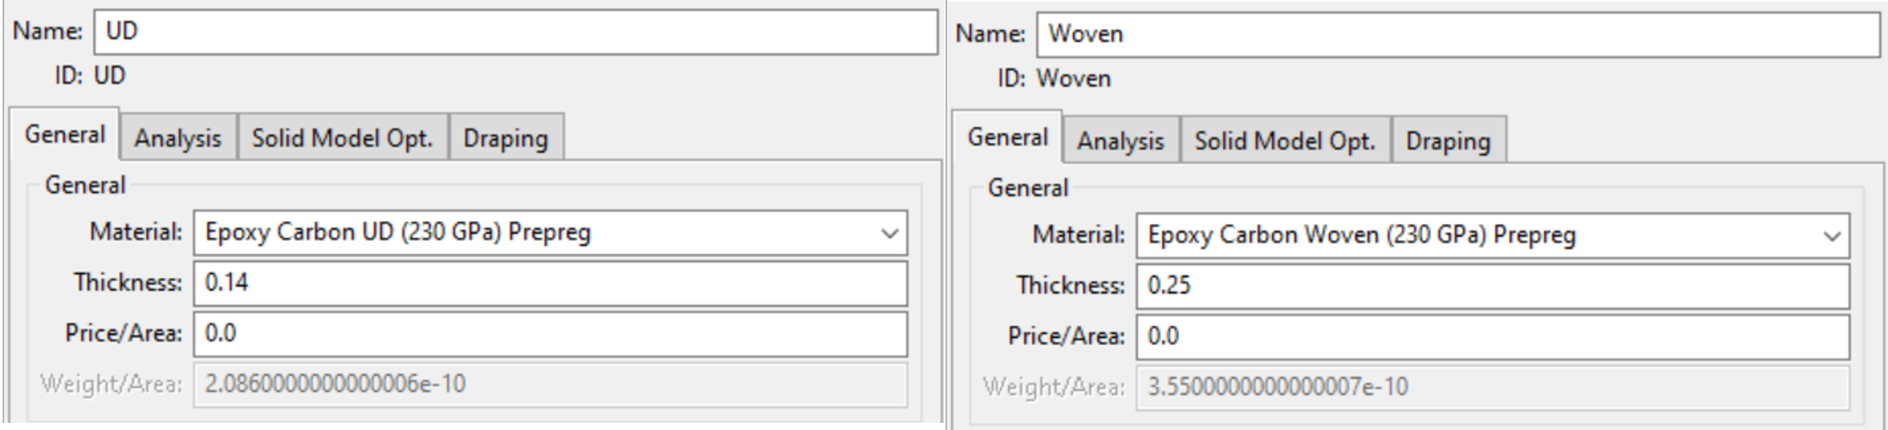Screen dimensions: 1888x430
Task: Select General tab in the Woven fabric panel
Action: (1008, 138)
